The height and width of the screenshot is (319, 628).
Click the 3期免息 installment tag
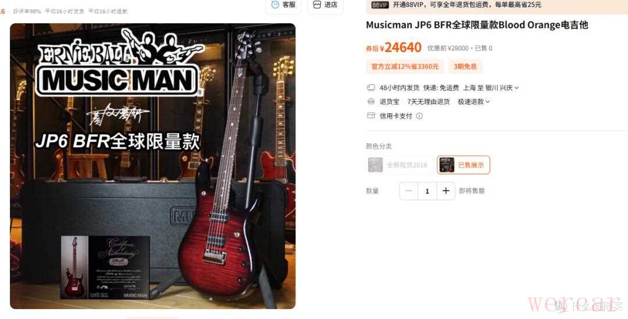point(465,66)
